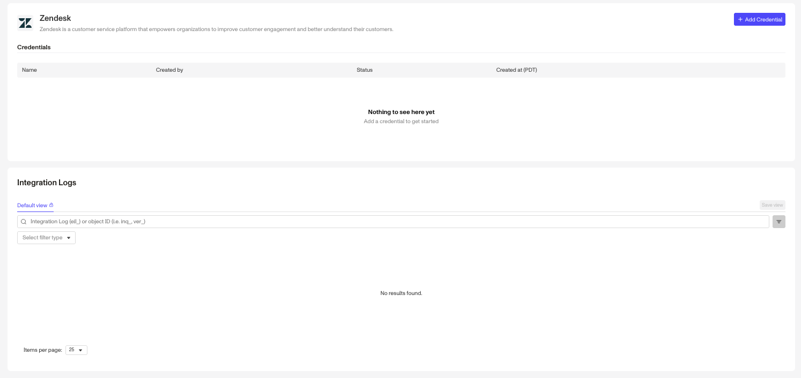Focus the Integration Log search field

pos(393,222)
